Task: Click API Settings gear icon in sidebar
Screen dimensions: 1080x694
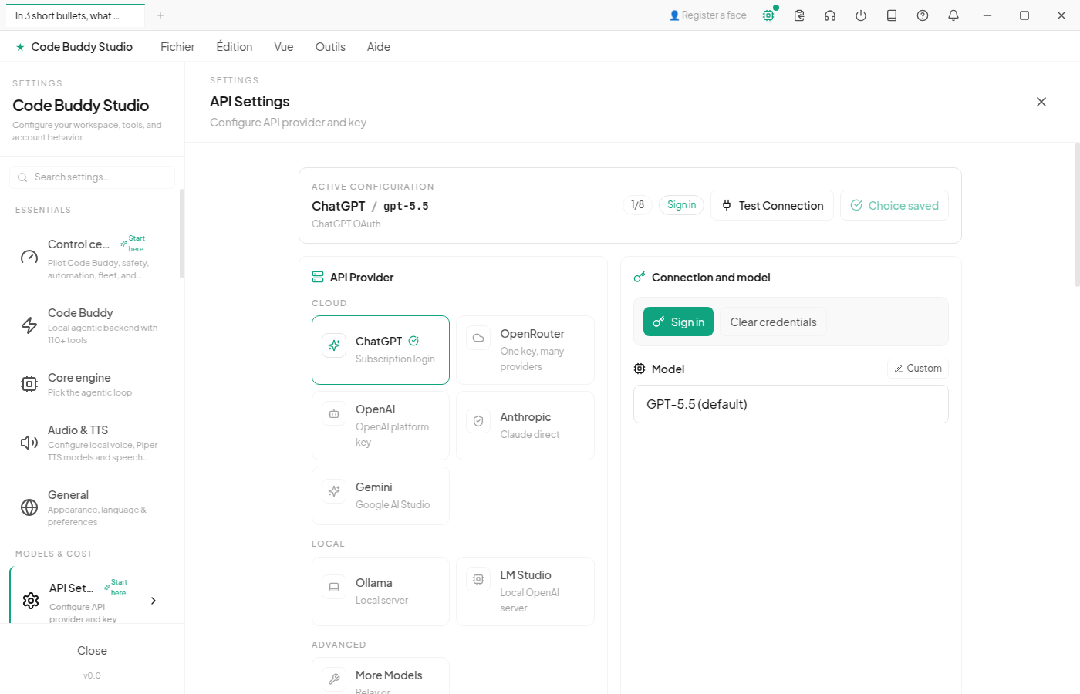Action: click(31, 601)
